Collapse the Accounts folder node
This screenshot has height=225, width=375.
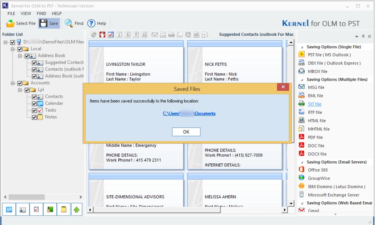(x=12, y=83)
